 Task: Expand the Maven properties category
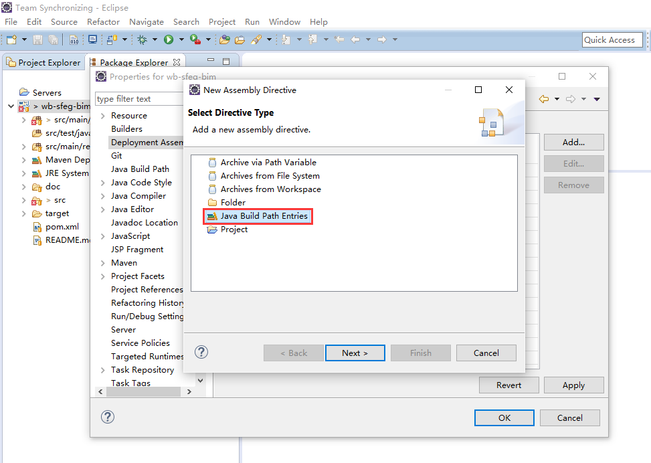point(102,263)
